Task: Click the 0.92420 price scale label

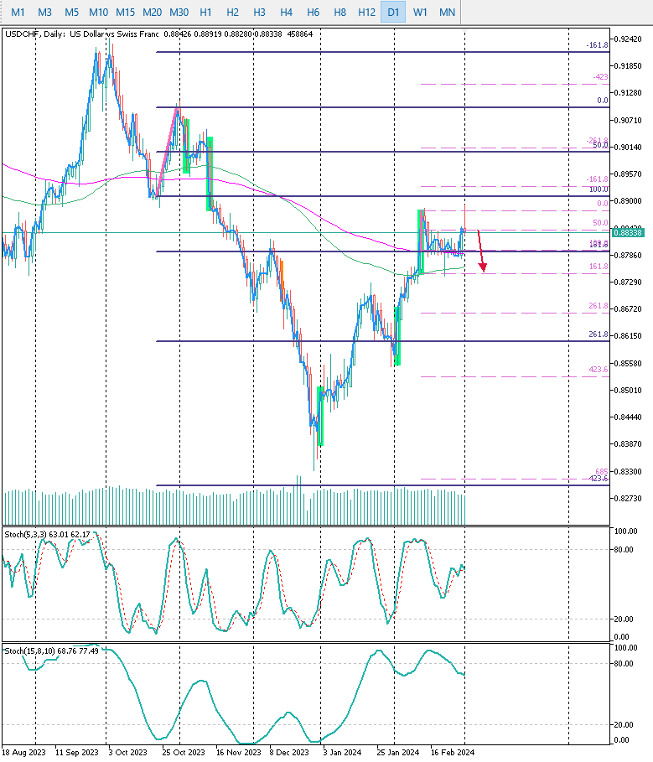Action: pos(628,39)
